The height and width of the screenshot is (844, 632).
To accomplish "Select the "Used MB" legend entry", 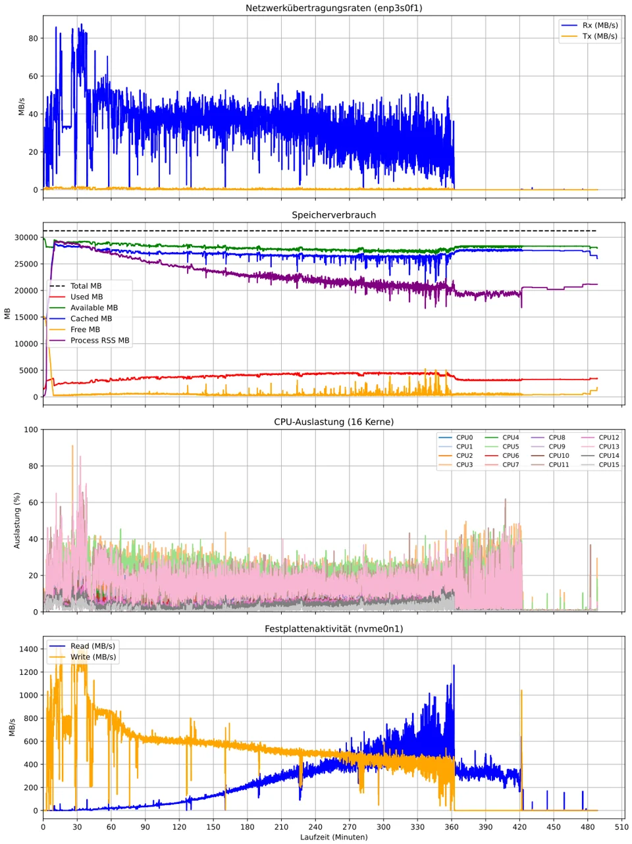I will click(x=76, y=297).
